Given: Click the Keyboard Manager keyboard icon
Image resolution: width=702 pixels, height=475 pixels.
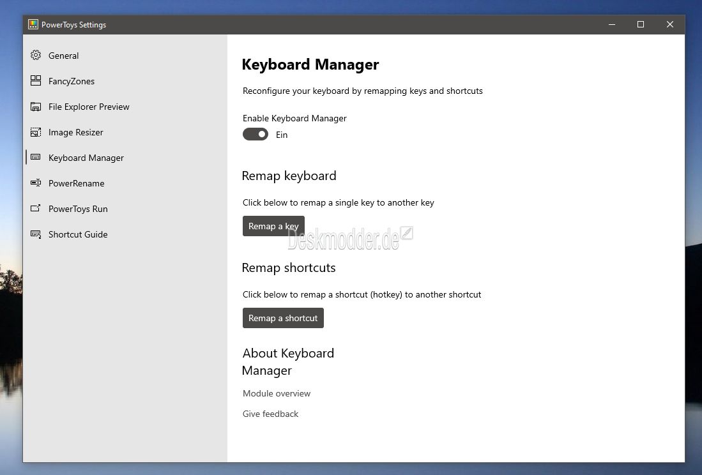Looking at the screenshot, I should 36,158.
